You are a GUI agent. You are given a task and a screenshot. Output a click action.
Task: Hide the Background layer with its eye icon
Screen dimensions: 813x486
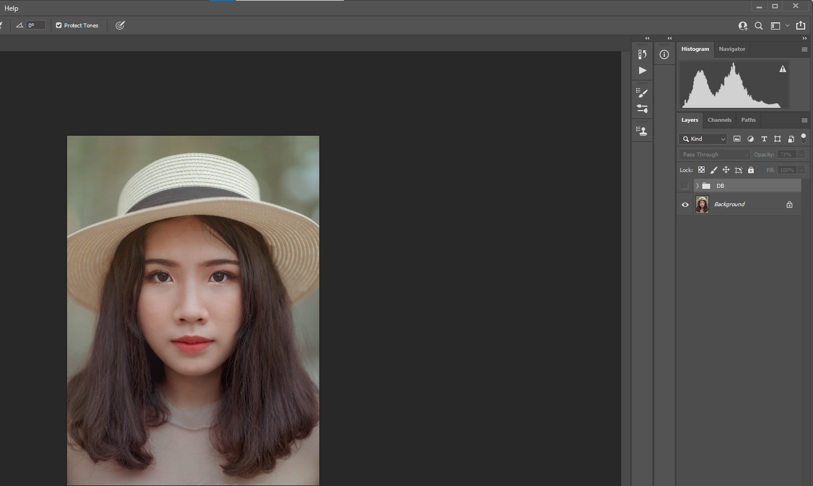click(x=685, y=204)
